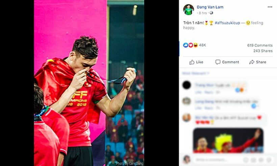View the 243 Shares list
Viewport: 277px width, 166px height.
click(x=263, y=51)
